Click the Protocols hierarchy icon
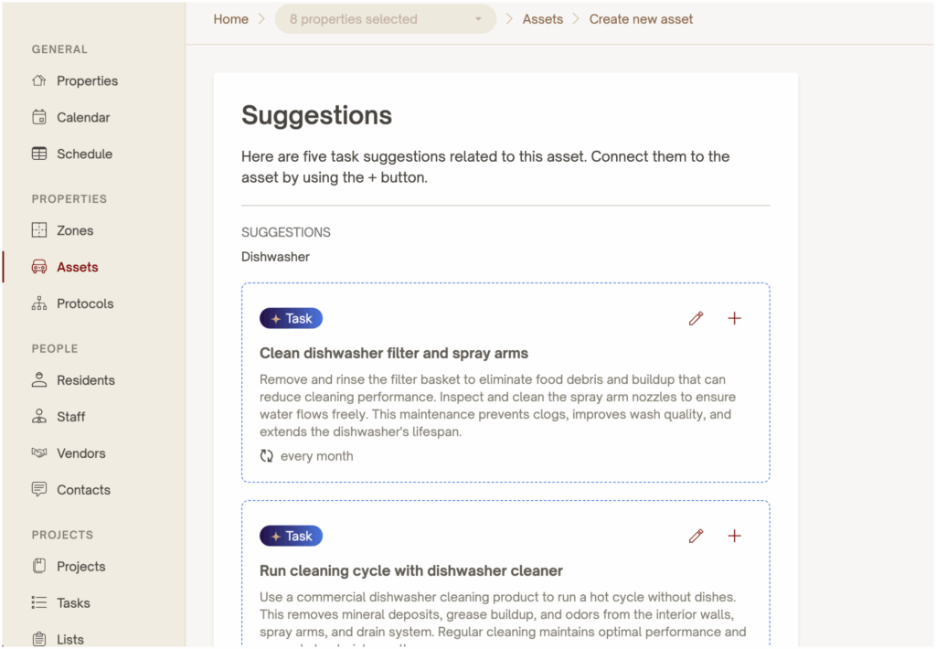 tap(39, 303)
